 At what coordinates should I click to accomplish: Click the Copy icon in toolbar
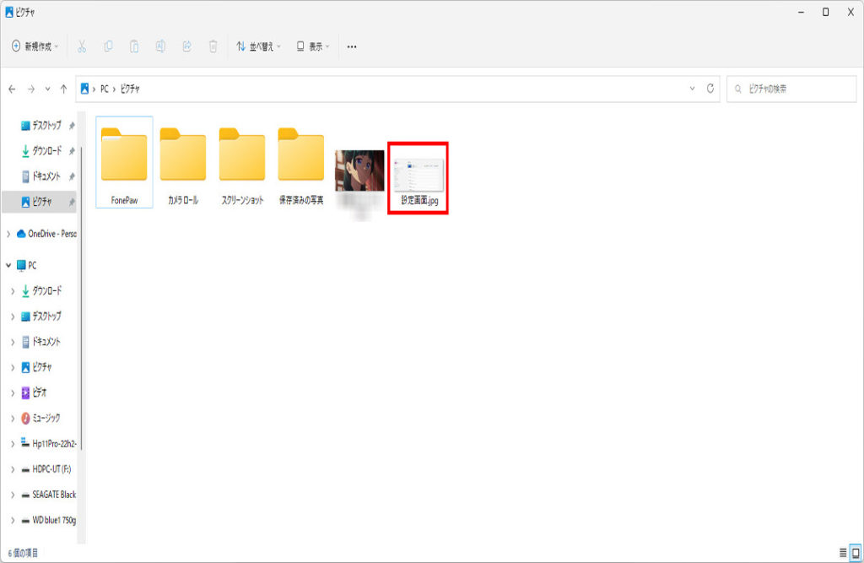click(x=108, y=46)
